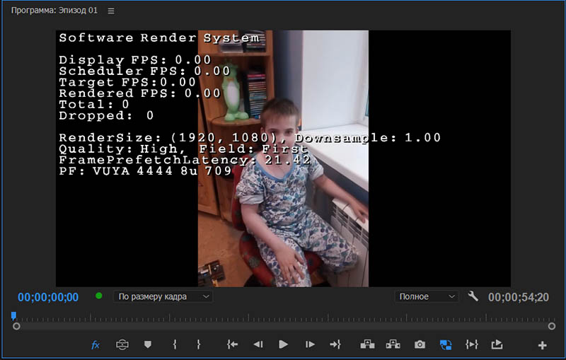The height and width of the screenshot is (360, 566).
Task: Expand the 'По размеру кадра' zoom dropdown
Action: coord(163,296)
